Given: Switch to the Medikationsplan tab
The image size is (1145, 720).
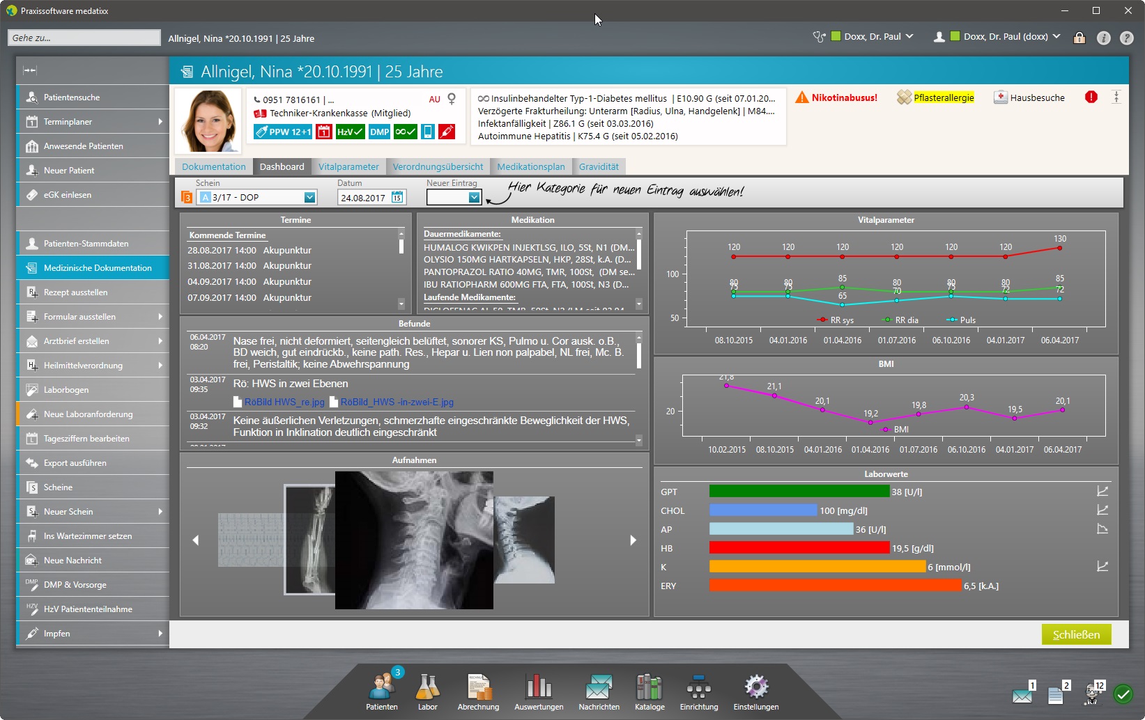Looking at the screenshot, I should click(530, 167).
